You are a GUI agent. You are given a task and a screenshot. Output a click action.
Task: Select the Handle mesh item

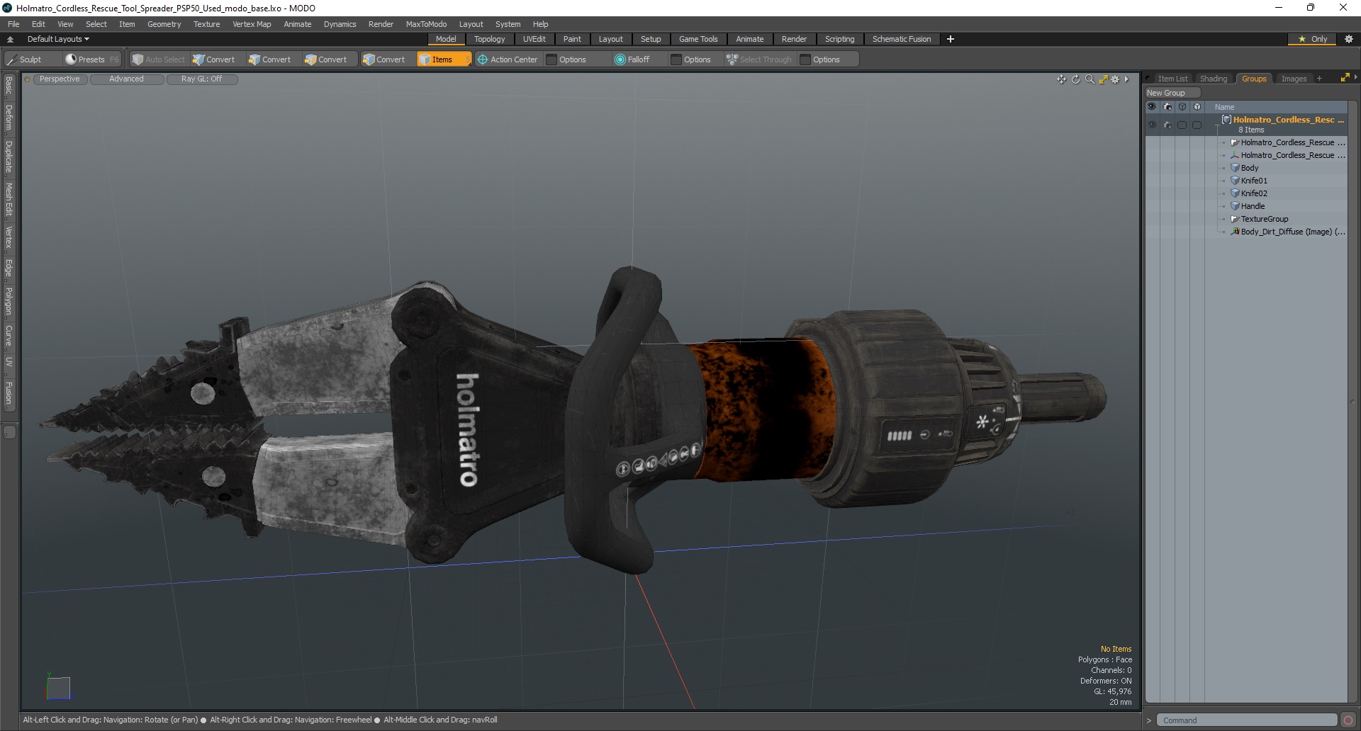1253,206
